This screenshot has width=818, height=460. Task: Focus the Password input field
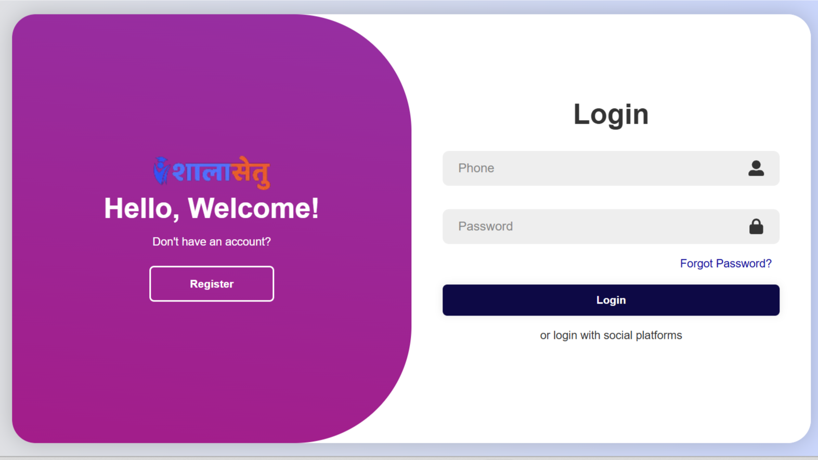point(611,227)
